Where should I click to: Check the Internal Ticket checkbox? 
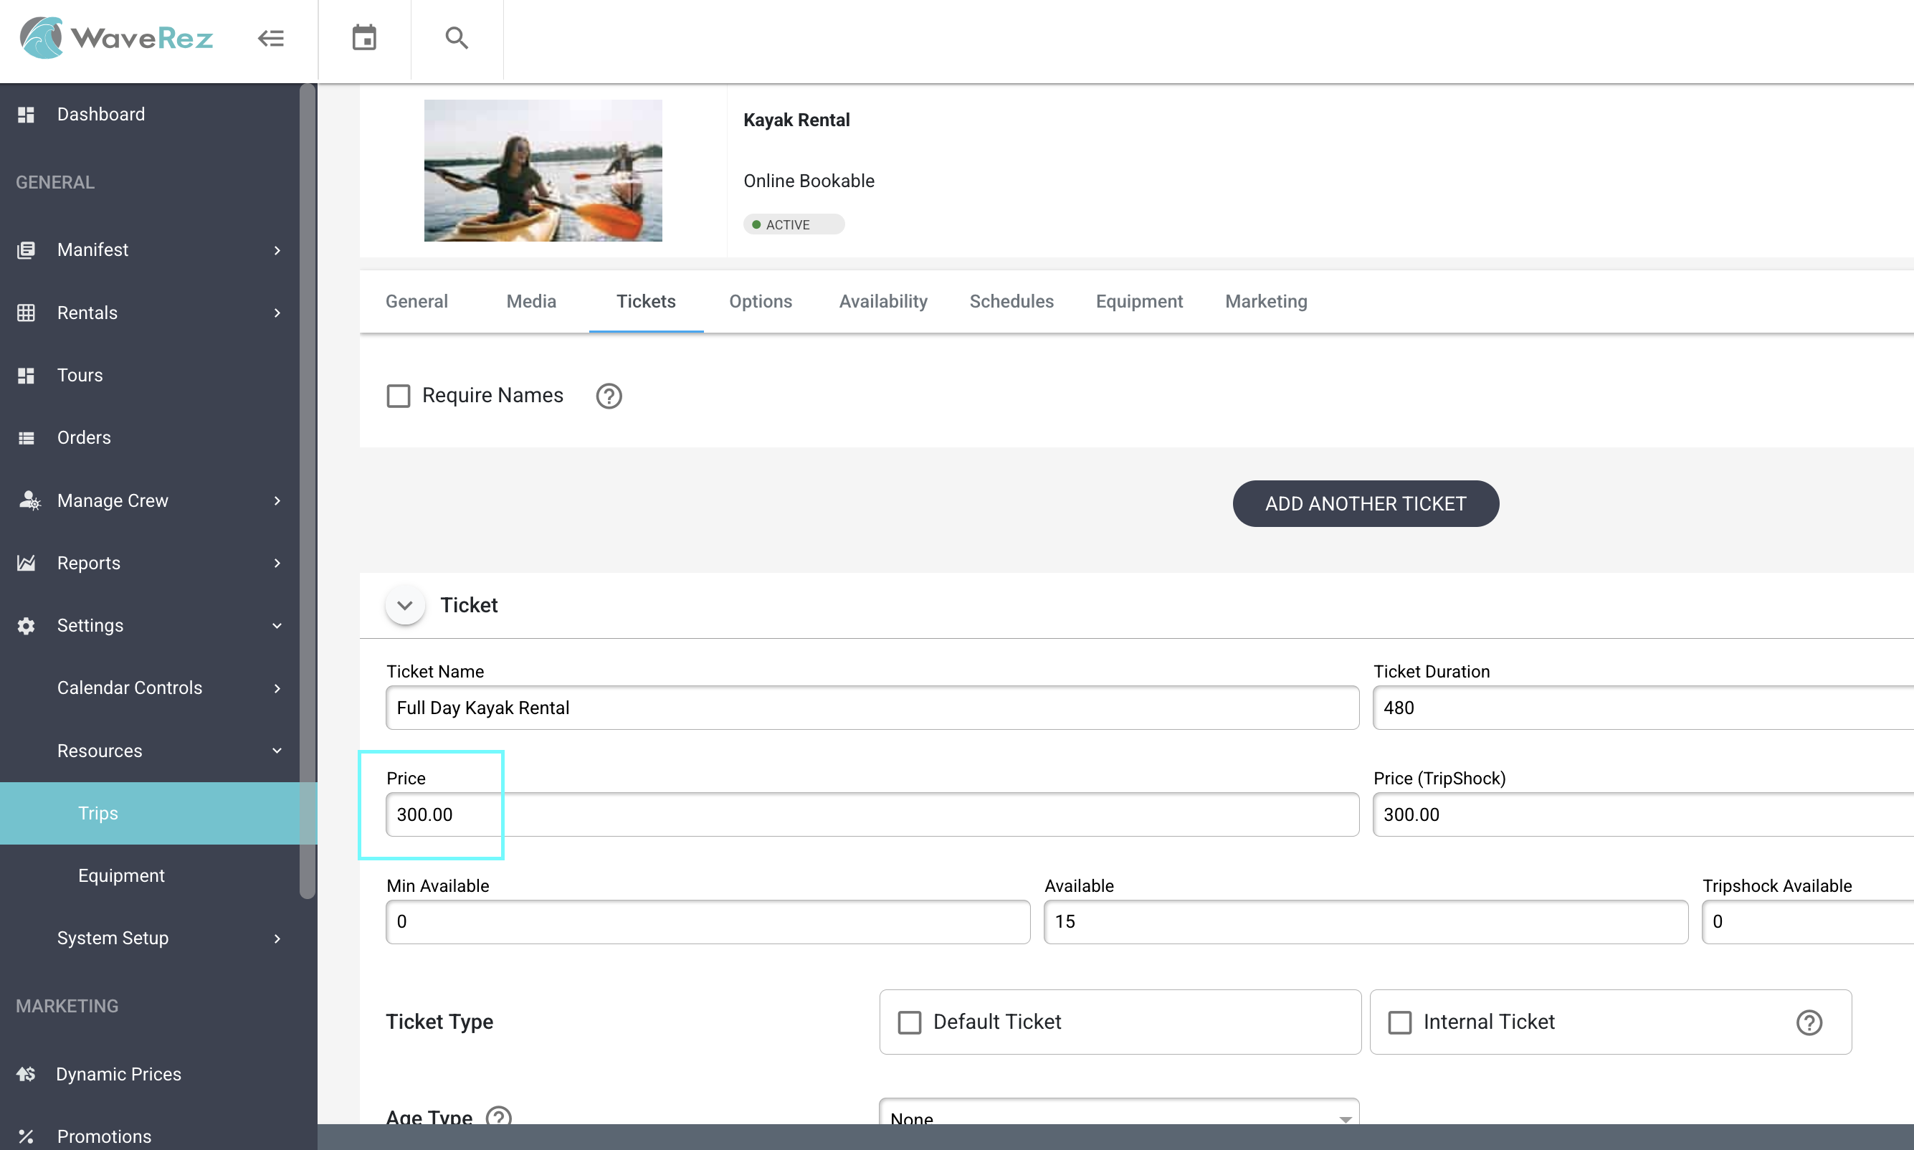pos(1400,1022)
